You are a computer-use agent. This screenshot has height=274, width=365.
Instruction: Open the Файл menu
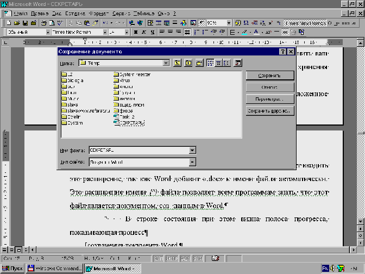point(20,13)
